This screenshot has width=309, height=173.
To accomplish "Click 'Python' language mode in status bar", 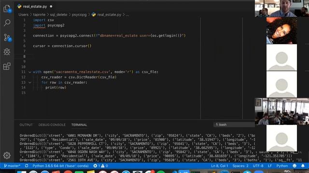I will pyautogui.click(x=282, y=166).
